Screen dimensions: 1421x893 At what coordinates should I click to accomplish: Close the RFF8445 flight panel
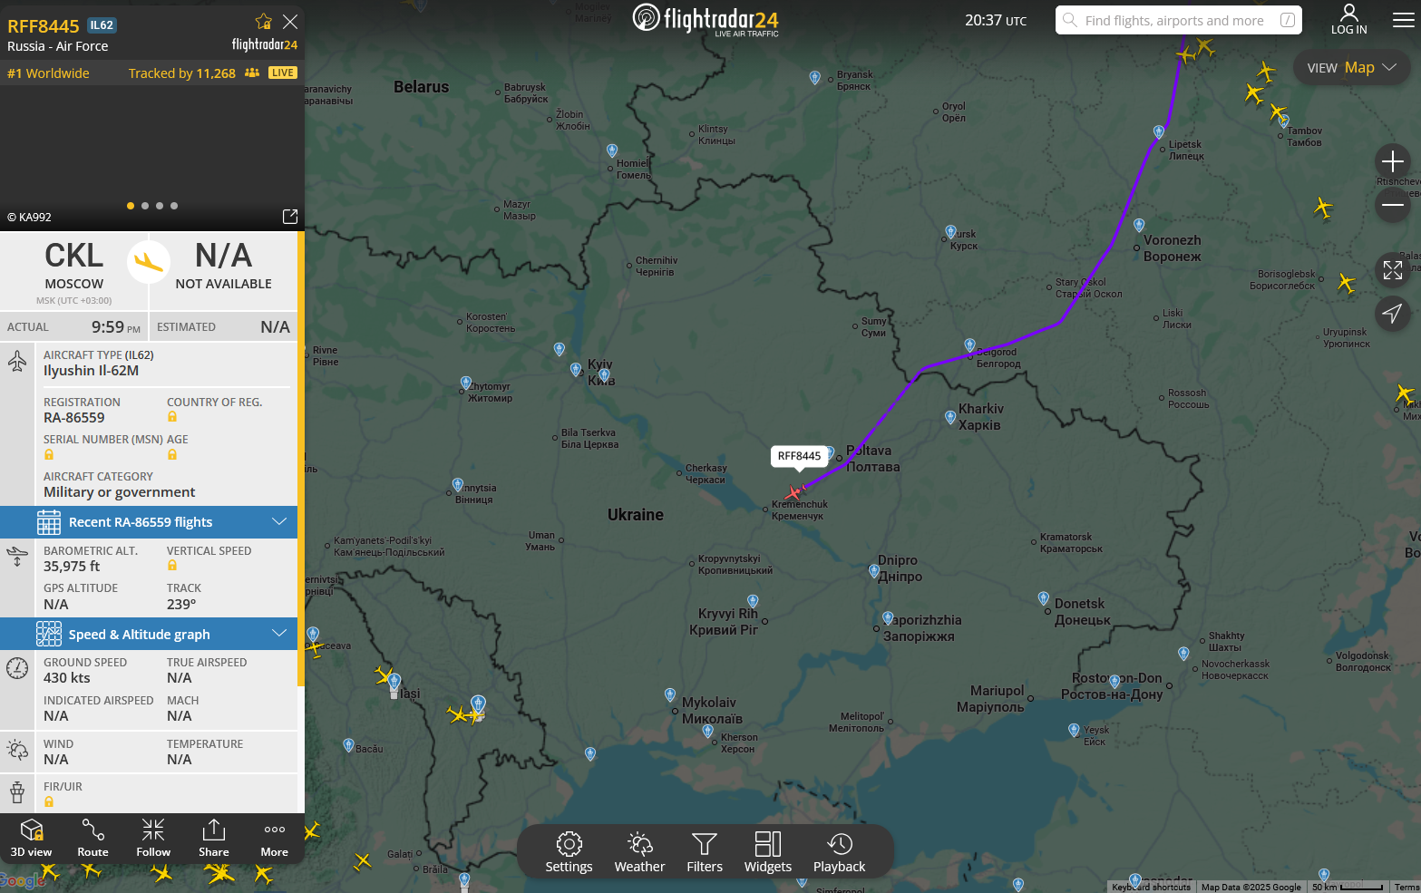(290, 22)
